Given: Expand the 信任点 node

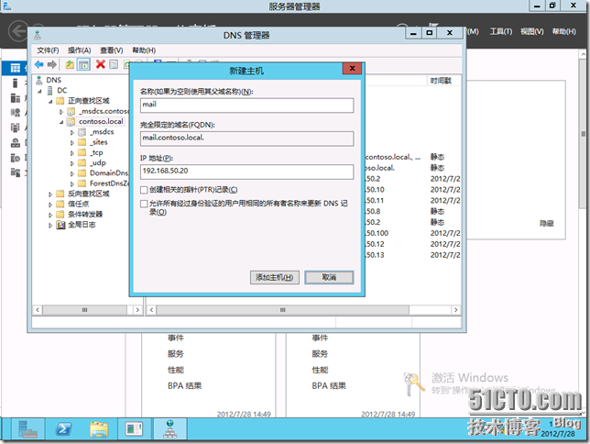Looking at the screenshot, I should tap(50, 205).
